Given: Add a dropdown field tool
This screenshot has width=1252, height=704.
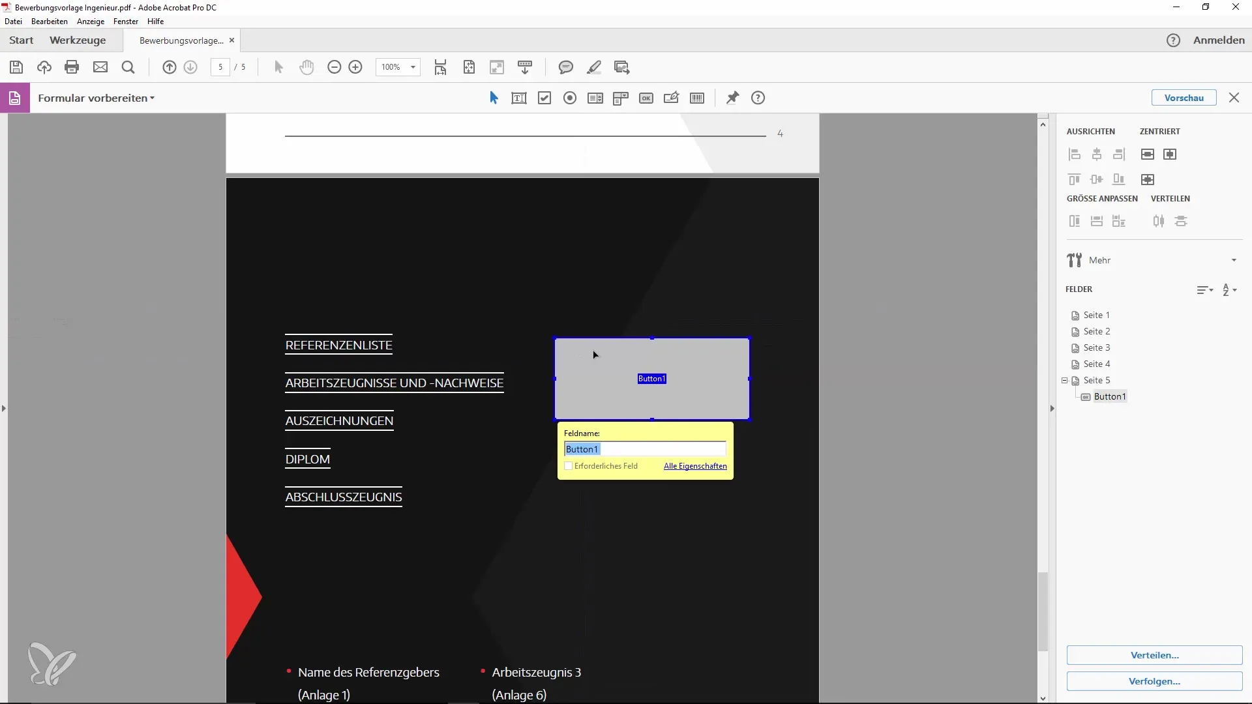Looking at the screenshot, I should [621, 98].
